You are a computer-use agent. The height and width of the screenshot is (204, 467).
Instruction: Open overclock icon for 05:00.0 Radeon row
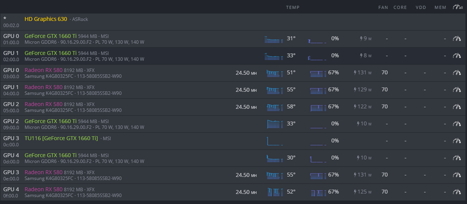(457, 106)
